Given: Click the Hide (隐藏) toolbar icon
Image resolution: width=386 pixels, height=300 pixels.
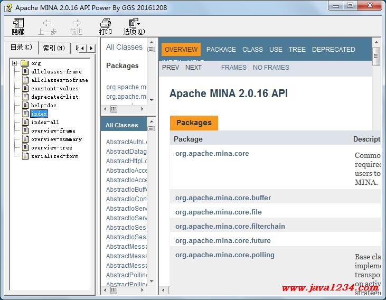Looking at the screenshot, I should click(x=18, y=23).
